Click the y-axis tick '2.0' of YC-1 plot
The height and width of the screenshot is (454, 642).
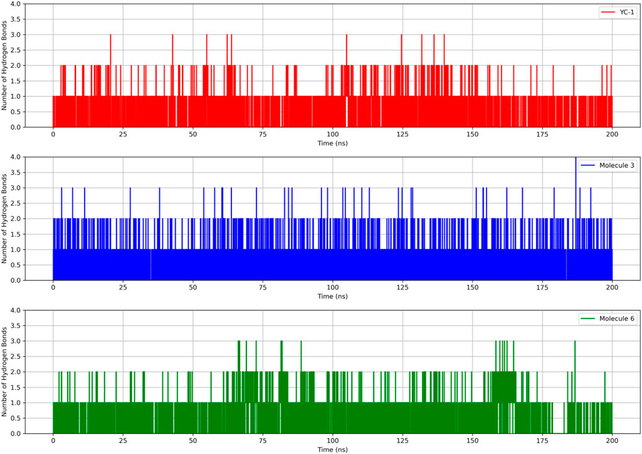pos(15,65)
